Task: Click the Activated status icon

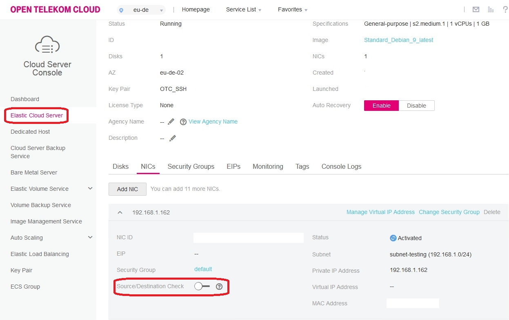Action: coord(393,238)
